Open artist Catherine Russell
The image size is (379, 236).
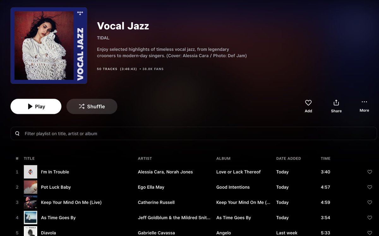coord(156,202)
